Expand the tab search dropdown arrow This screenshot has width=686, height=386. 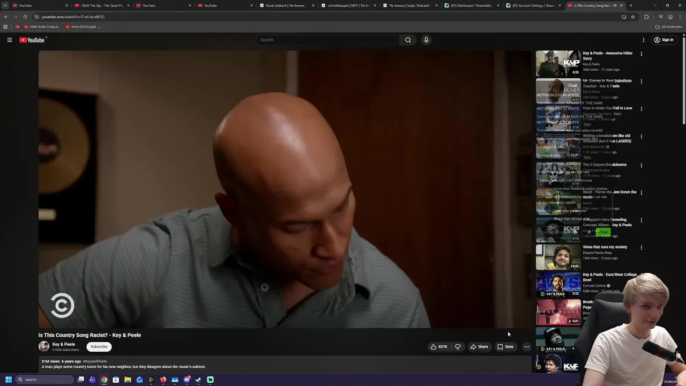5,5
